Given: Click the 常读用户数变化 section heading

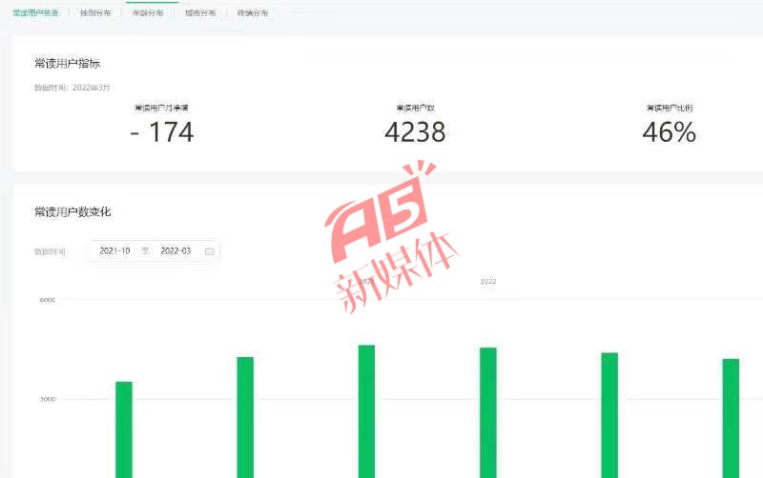Looking at the screenshot, I should (x=72, y=211).
